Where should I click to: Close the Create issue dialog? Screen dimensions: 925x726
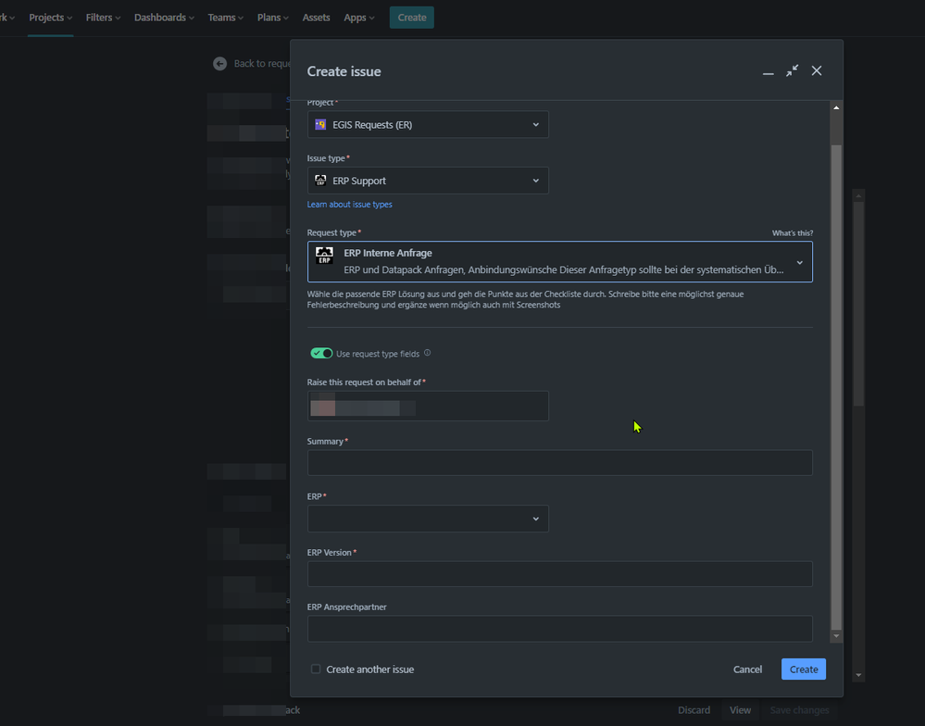(817, 70)
